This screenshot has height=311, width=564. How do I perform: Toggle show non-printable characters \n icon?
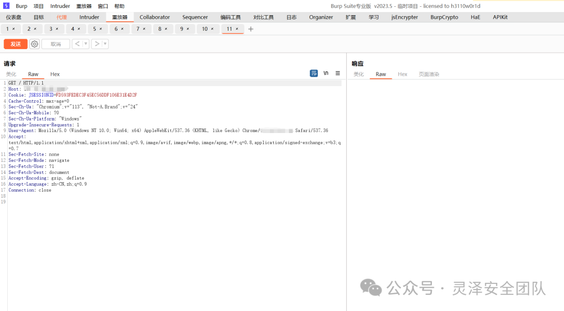tap(326, 73)
